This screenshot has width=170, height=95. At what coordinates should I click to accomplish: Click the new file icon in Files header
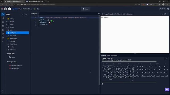tap(23, 15)
